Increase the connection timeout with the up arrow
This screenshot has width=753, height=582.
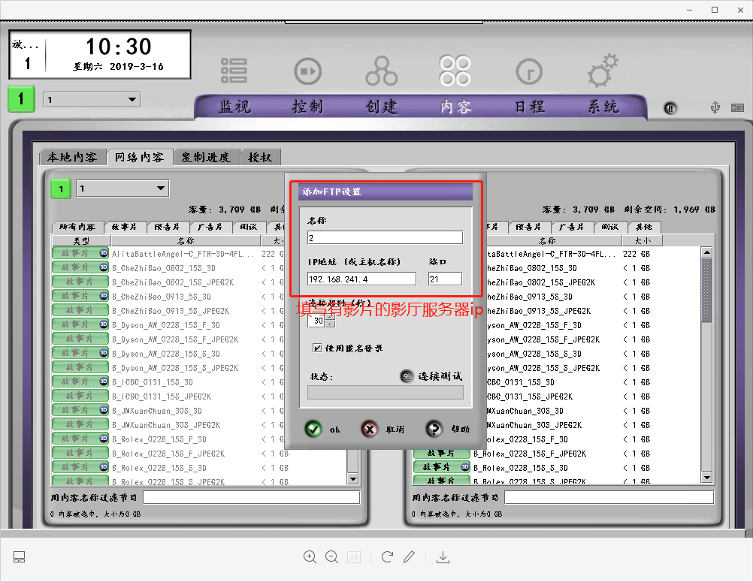pos(330,317)
